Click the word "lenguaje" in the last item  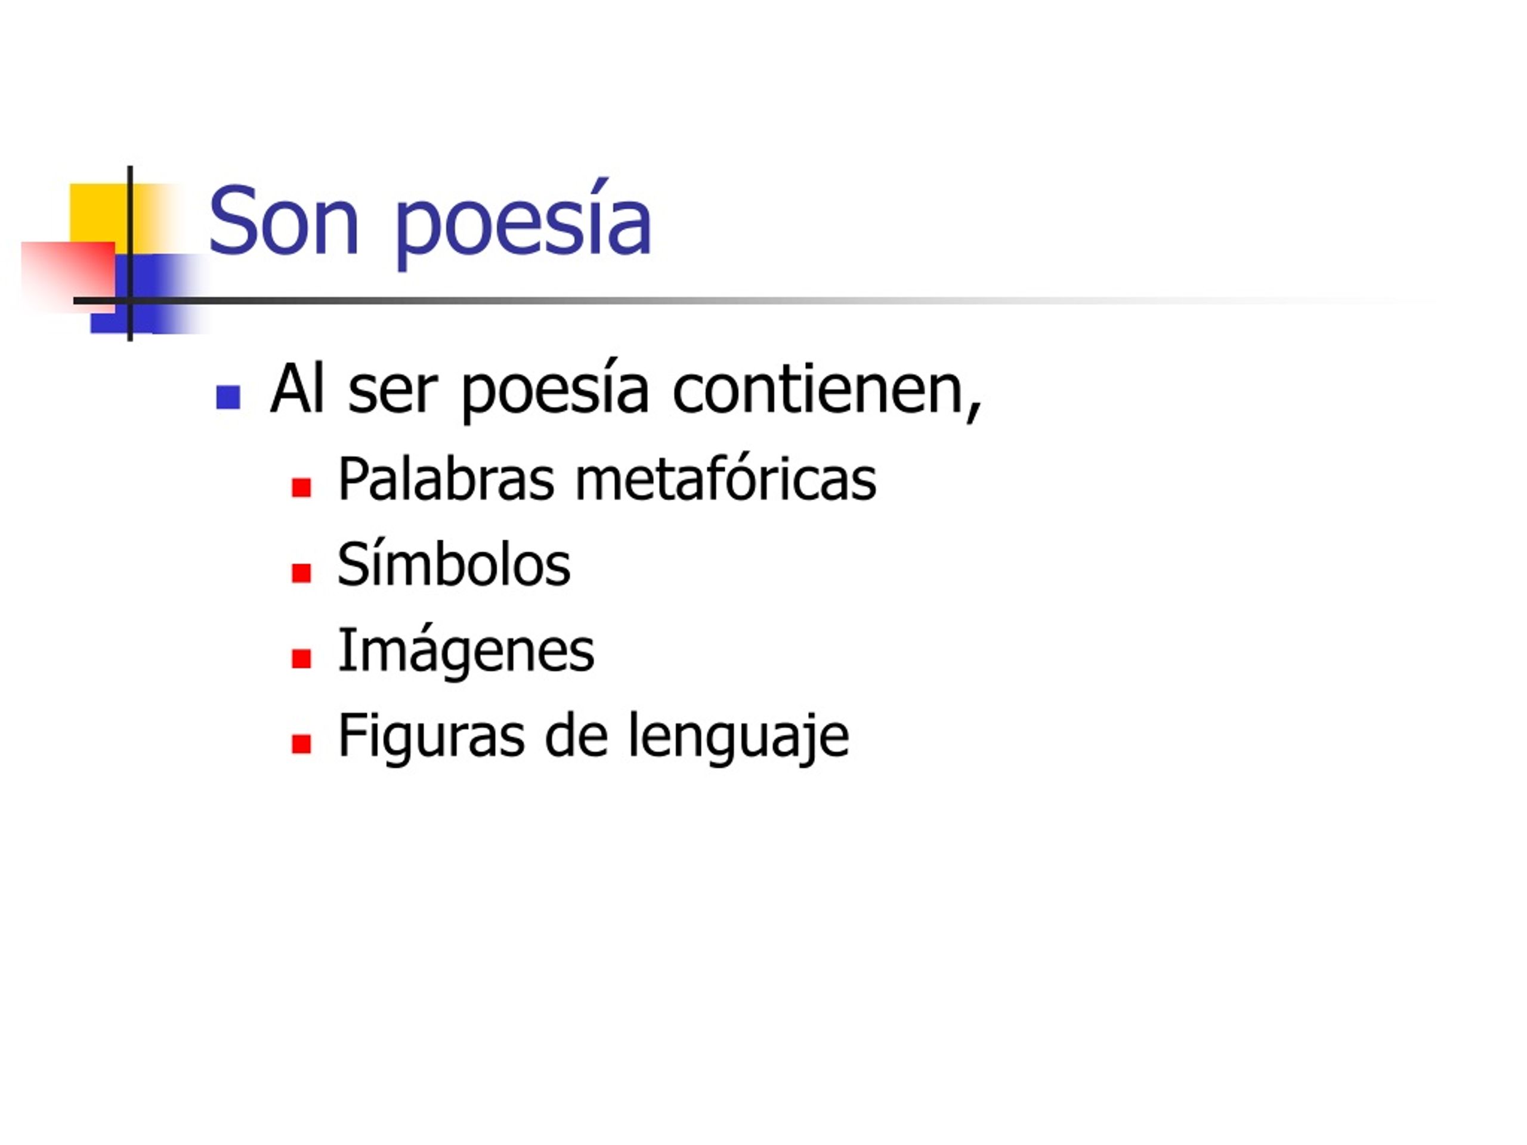click(x=738, y=737)
